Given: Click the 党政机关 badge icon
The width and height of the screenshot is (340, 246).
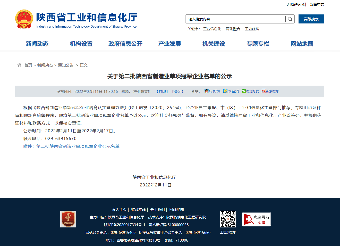Looking at the screenshot, I should click(68, 219).
